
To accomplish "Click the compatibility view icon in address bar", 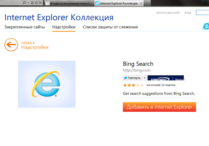I will coord(32,3).
